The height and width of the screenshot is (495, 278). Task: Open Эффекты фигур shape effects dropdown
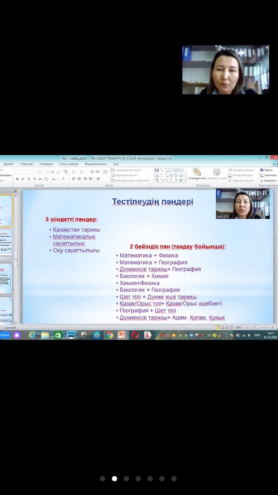pos(241,180)
